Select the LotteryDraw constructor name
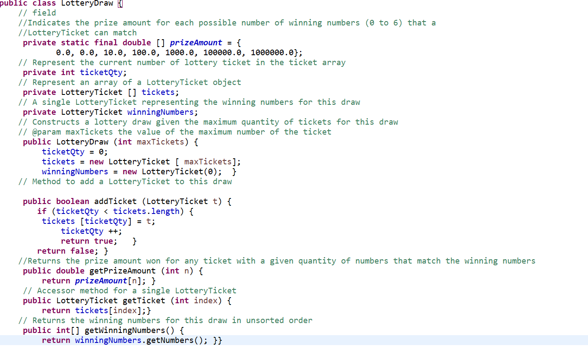The width and height of the screenshot is (588, 355). click(82, 141)
